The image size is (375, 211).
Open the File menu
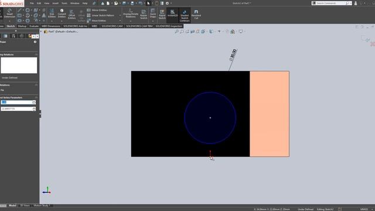click(32, 4)
